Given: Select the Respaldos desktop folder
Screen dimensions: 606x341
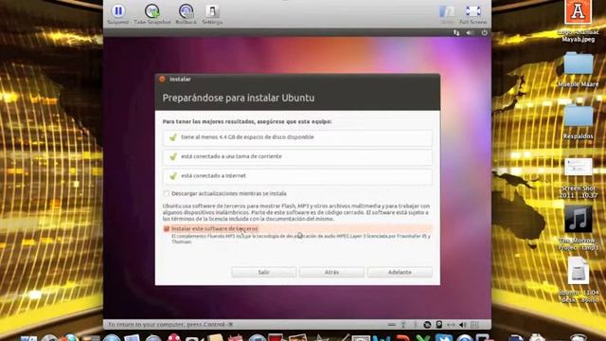Looking at the screenshot, I should pyautogui.click(x=579, y=121).
